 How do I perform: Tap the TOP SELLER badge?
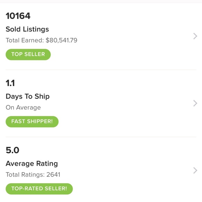pos(28,54)
